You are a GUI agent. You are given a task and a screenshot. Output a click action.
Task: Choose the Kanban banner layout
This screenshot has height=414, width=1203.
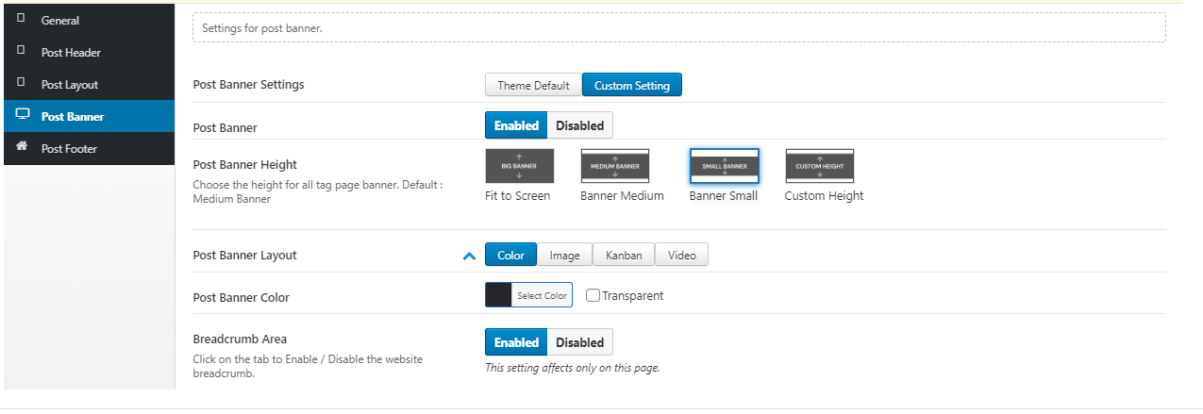coord(624,255)
